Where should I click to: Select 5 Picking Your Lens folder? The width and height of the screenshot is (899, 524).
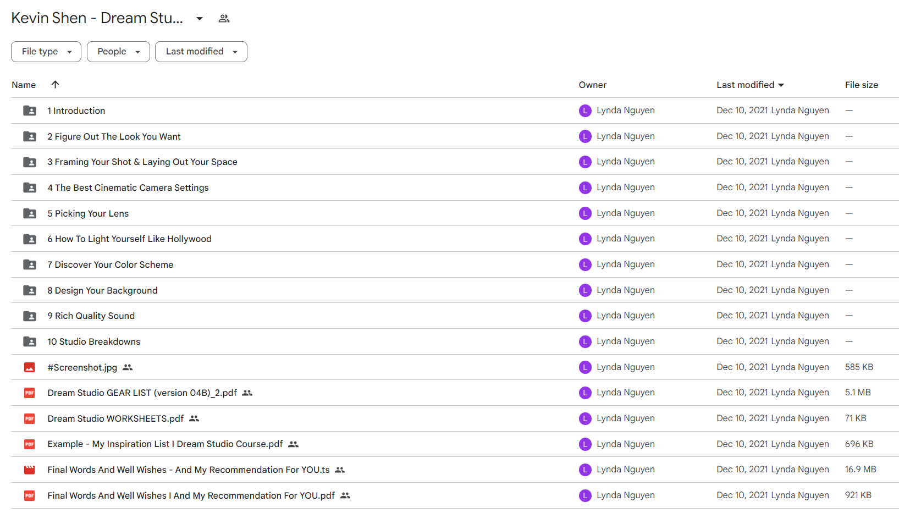(x=88, y=213)
